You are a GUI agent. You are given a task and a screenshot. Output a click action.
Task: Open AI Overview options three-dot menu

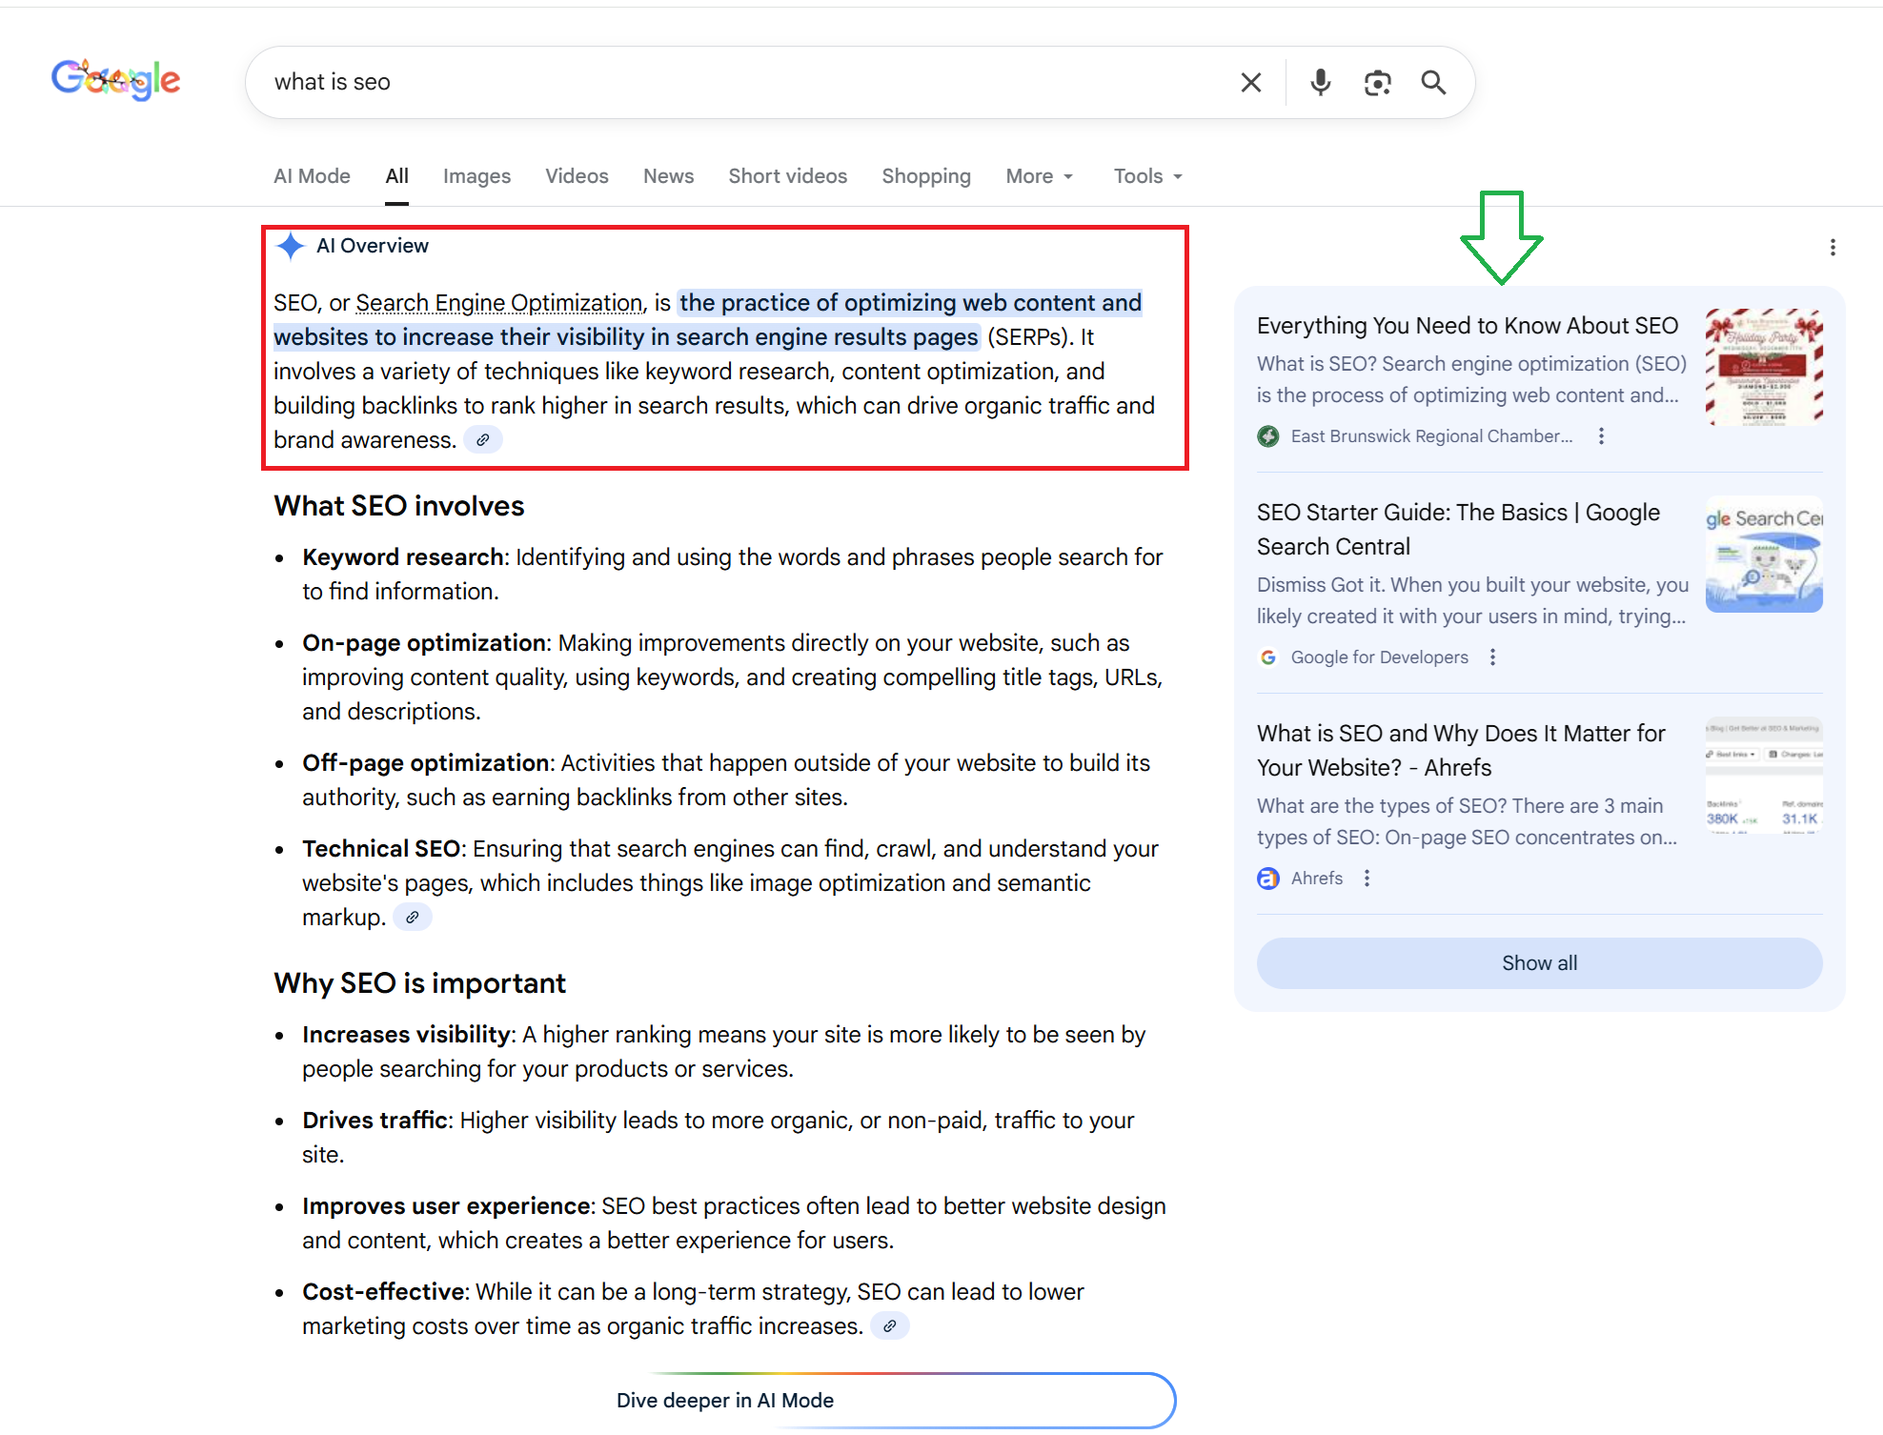(x=1832, y=248)
